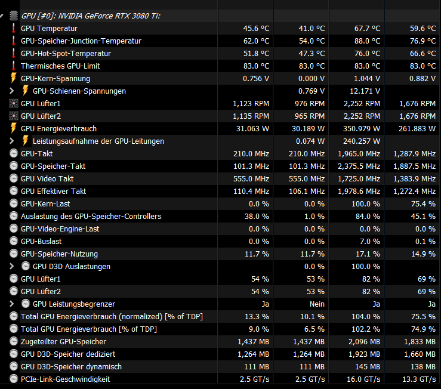Click gauge icon of Total GPU Energieverbrauch (normalized)
441x389 pixels.
coord(14,316)
